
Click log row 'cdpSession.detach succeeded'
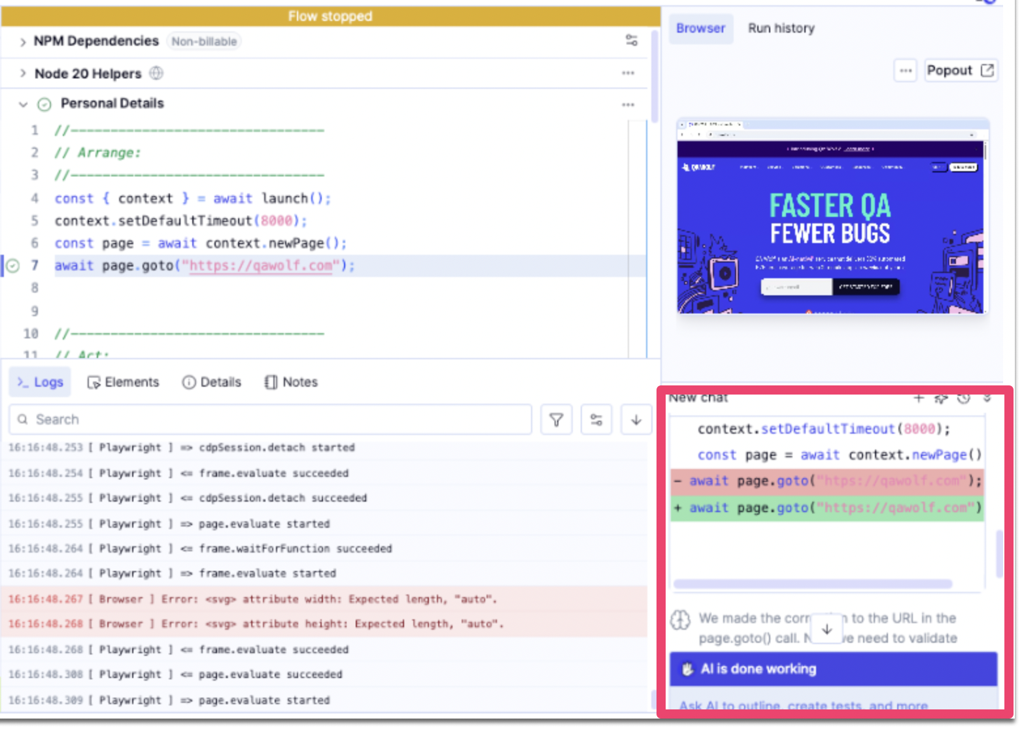pyautogui.click(x=324, y=498)
